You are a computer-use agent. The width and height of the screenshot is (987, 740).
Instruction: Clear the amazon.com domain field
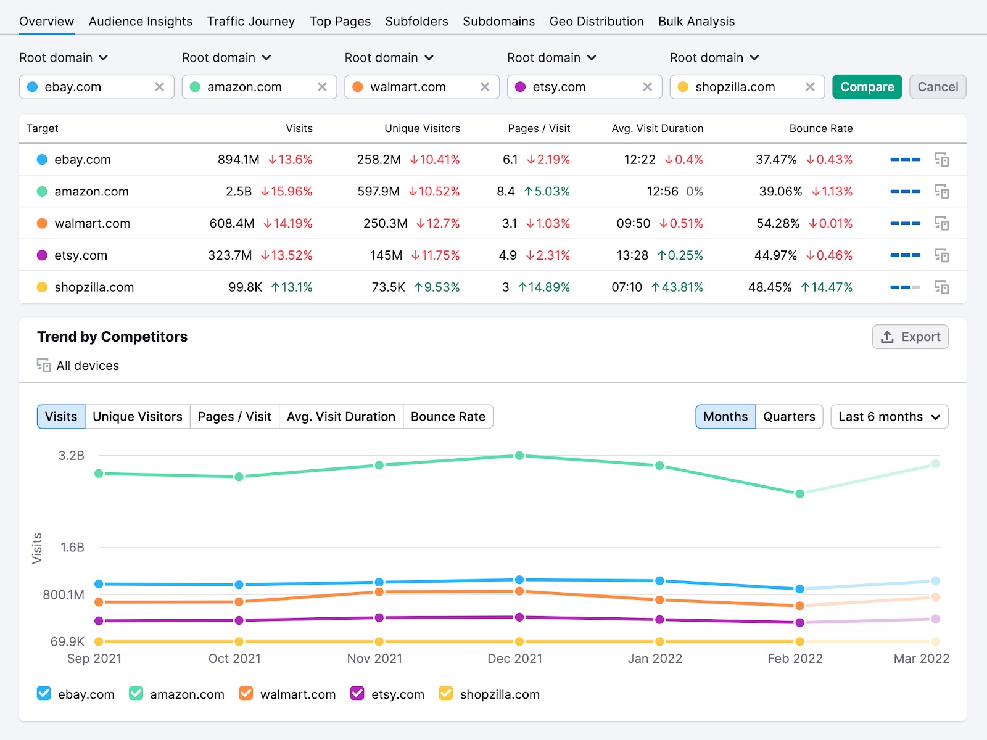click(x=322, y=87)
